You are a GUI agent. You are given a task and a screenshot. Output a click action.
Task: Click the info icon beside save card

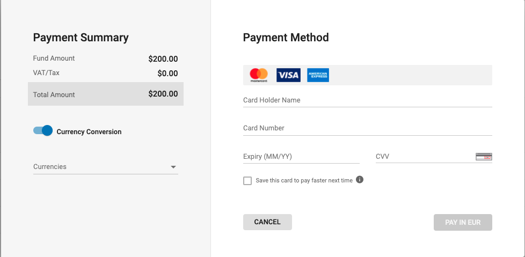pos(360,180)
